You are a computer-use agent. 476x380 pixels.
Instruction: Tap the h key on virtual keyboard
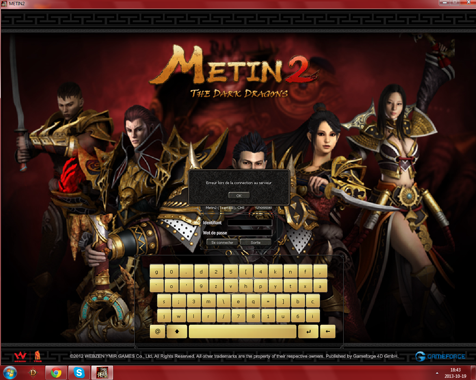coord(246,286)
